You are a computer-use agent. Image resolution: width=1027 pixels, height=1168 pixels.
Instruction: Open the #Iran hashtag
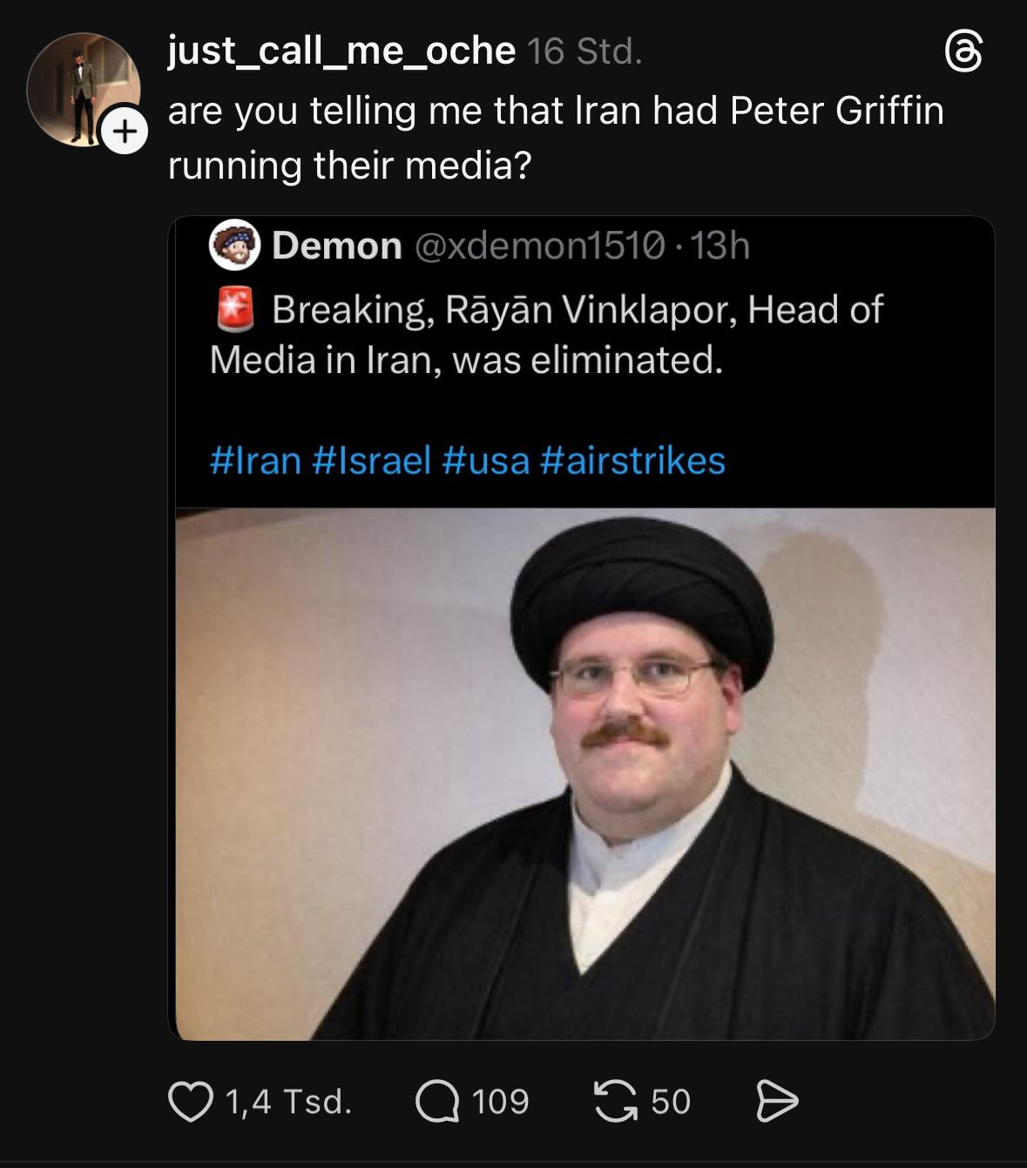[x=255, y=460]
